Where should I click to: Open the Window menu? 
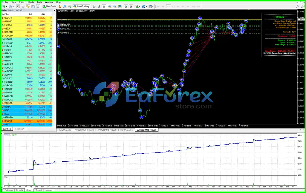tap(49, 2)
